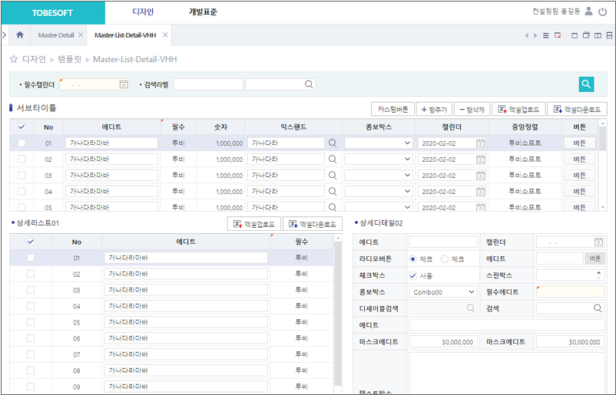This screenshot has height=395, width=616.
Task: Click the teal search button
Action: click(587, 84)
